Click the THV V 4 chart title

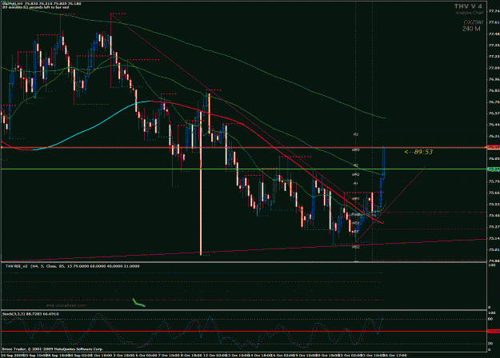(468, 6)
